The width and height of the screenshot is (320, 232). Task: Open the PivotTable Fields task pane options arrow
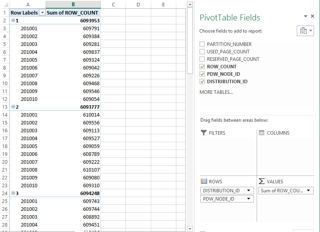(305, 16)
